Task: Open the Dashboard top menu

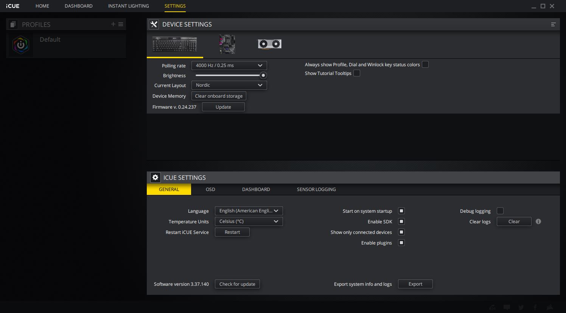Action: click(x=79, y=6)
